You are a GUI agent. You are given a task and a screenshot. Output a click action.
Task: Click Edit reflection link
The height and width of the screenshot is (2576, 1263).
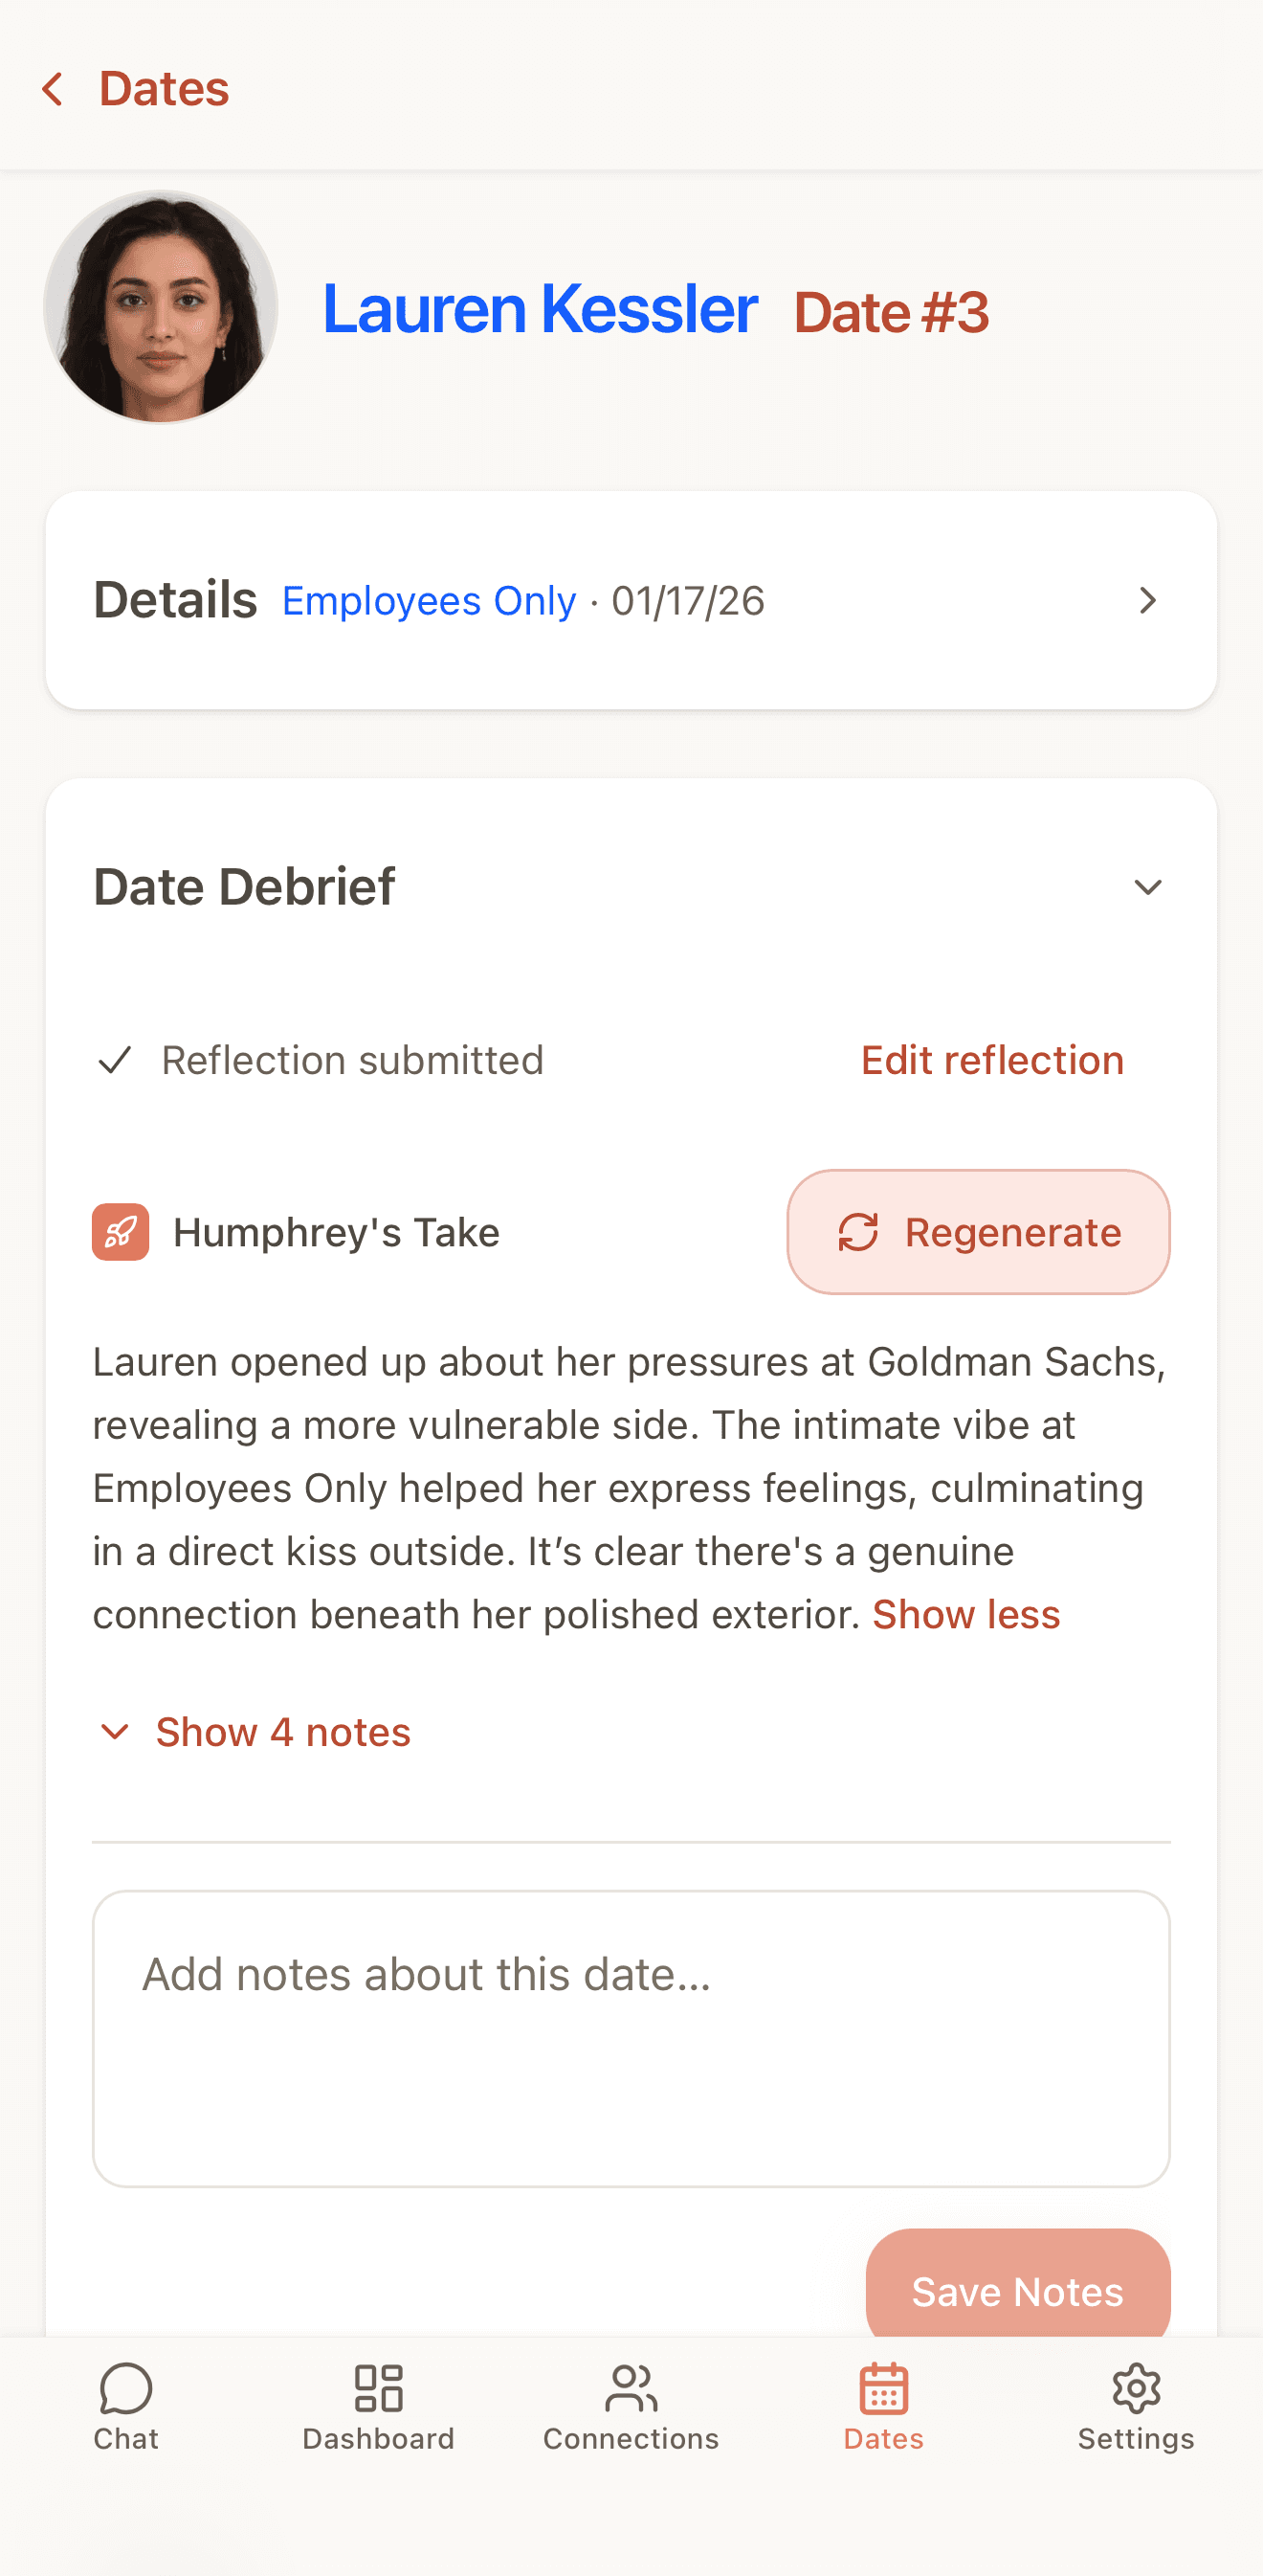(x=992, y=1060)
